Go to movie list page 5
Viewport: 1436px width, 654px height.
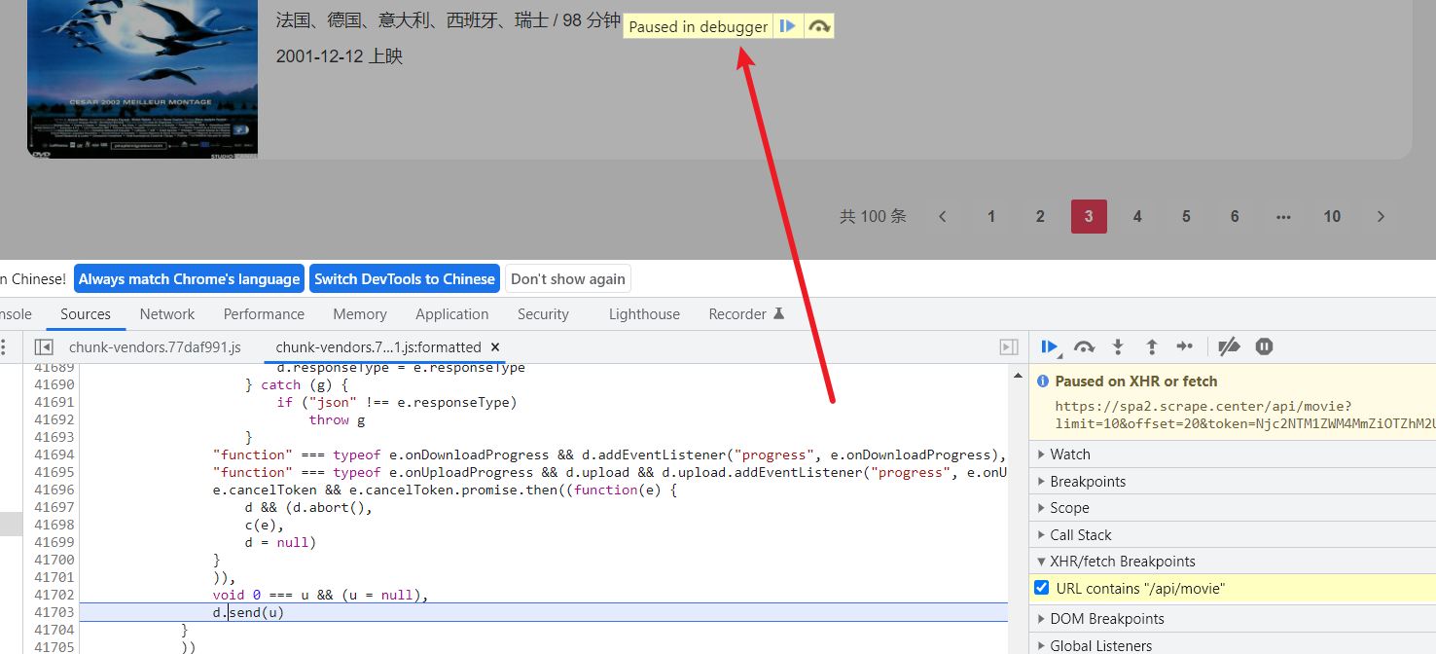click(1186, 216)
